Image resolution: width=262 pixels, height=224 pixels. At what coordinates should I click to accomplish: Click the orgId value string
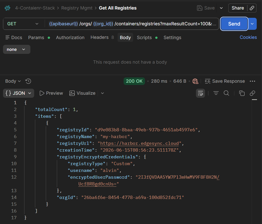(x=133, y=197)
